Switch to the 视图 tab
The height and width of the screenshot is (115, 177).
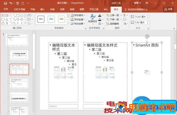tap(82, 9)
